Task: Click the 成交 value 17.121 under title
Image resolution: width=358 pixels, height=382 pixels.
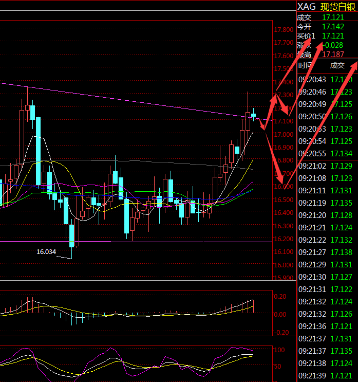Action: click(x=333, y=17)
